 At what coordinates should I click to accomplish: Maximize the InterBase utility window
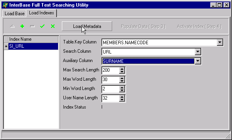(219, 5)
